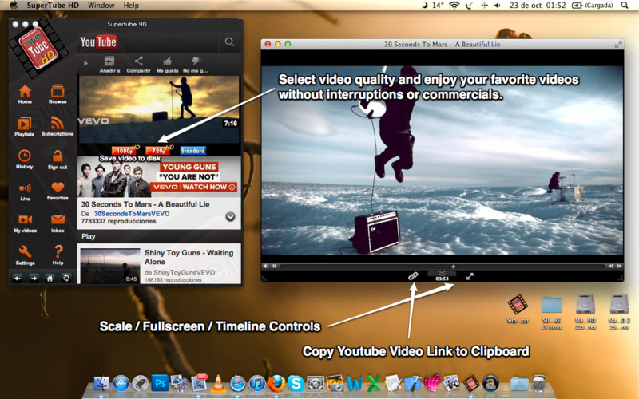639x399 pixels.
Task: Reload page with the refresh button
Action: 66,279
